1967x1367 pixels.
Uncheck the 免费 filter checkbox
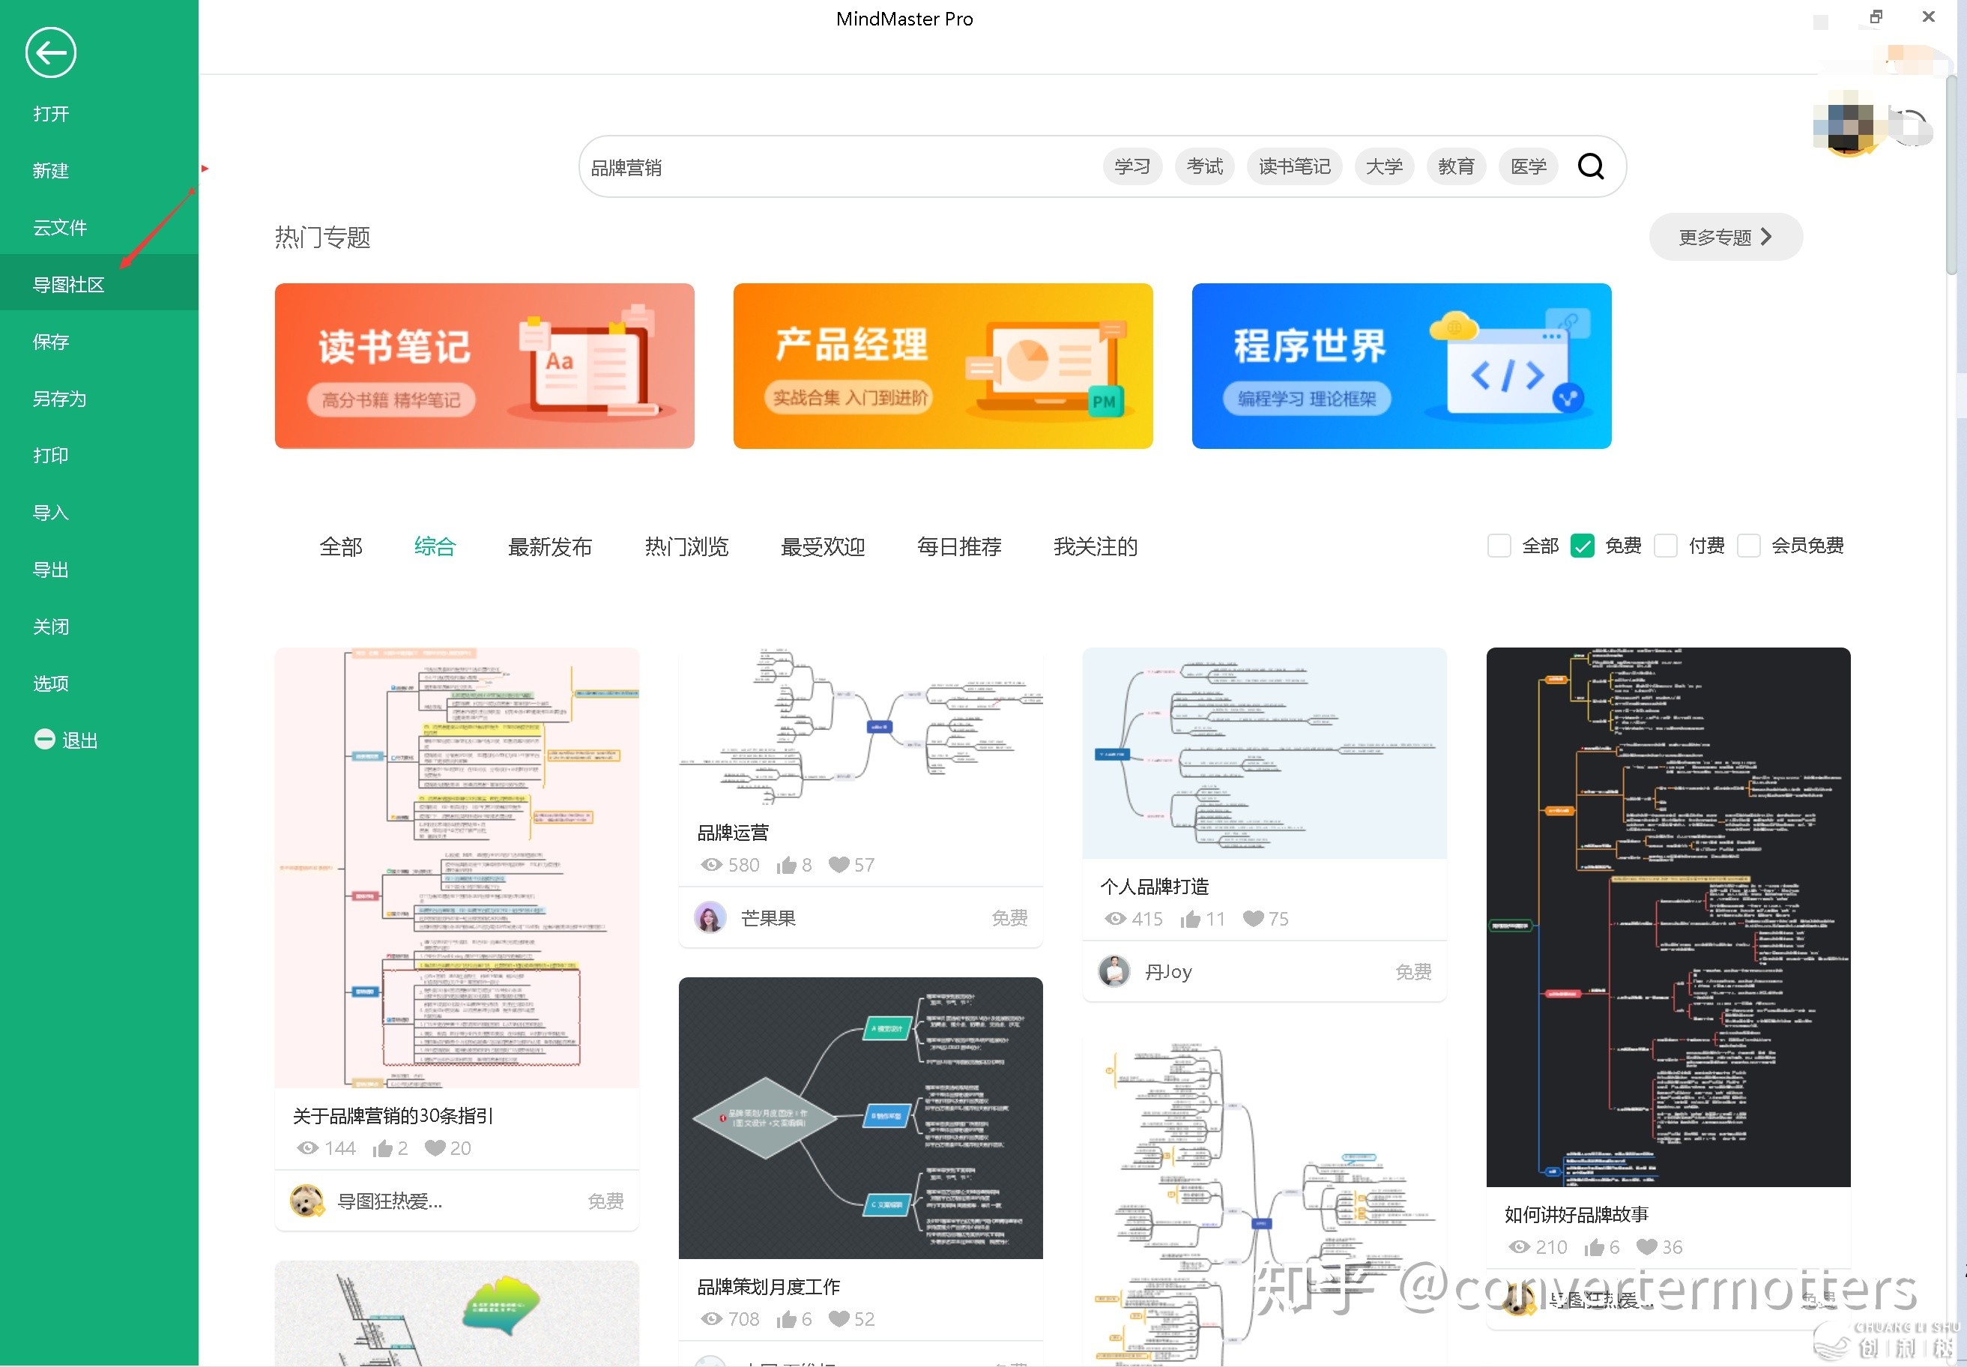[x=1582, y=546]
